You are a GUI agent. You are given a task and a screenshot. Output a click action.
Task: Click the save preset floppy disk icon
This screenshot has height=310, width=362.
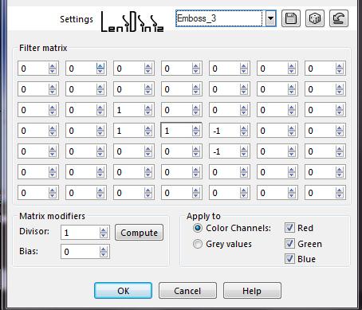click(291, 18)
